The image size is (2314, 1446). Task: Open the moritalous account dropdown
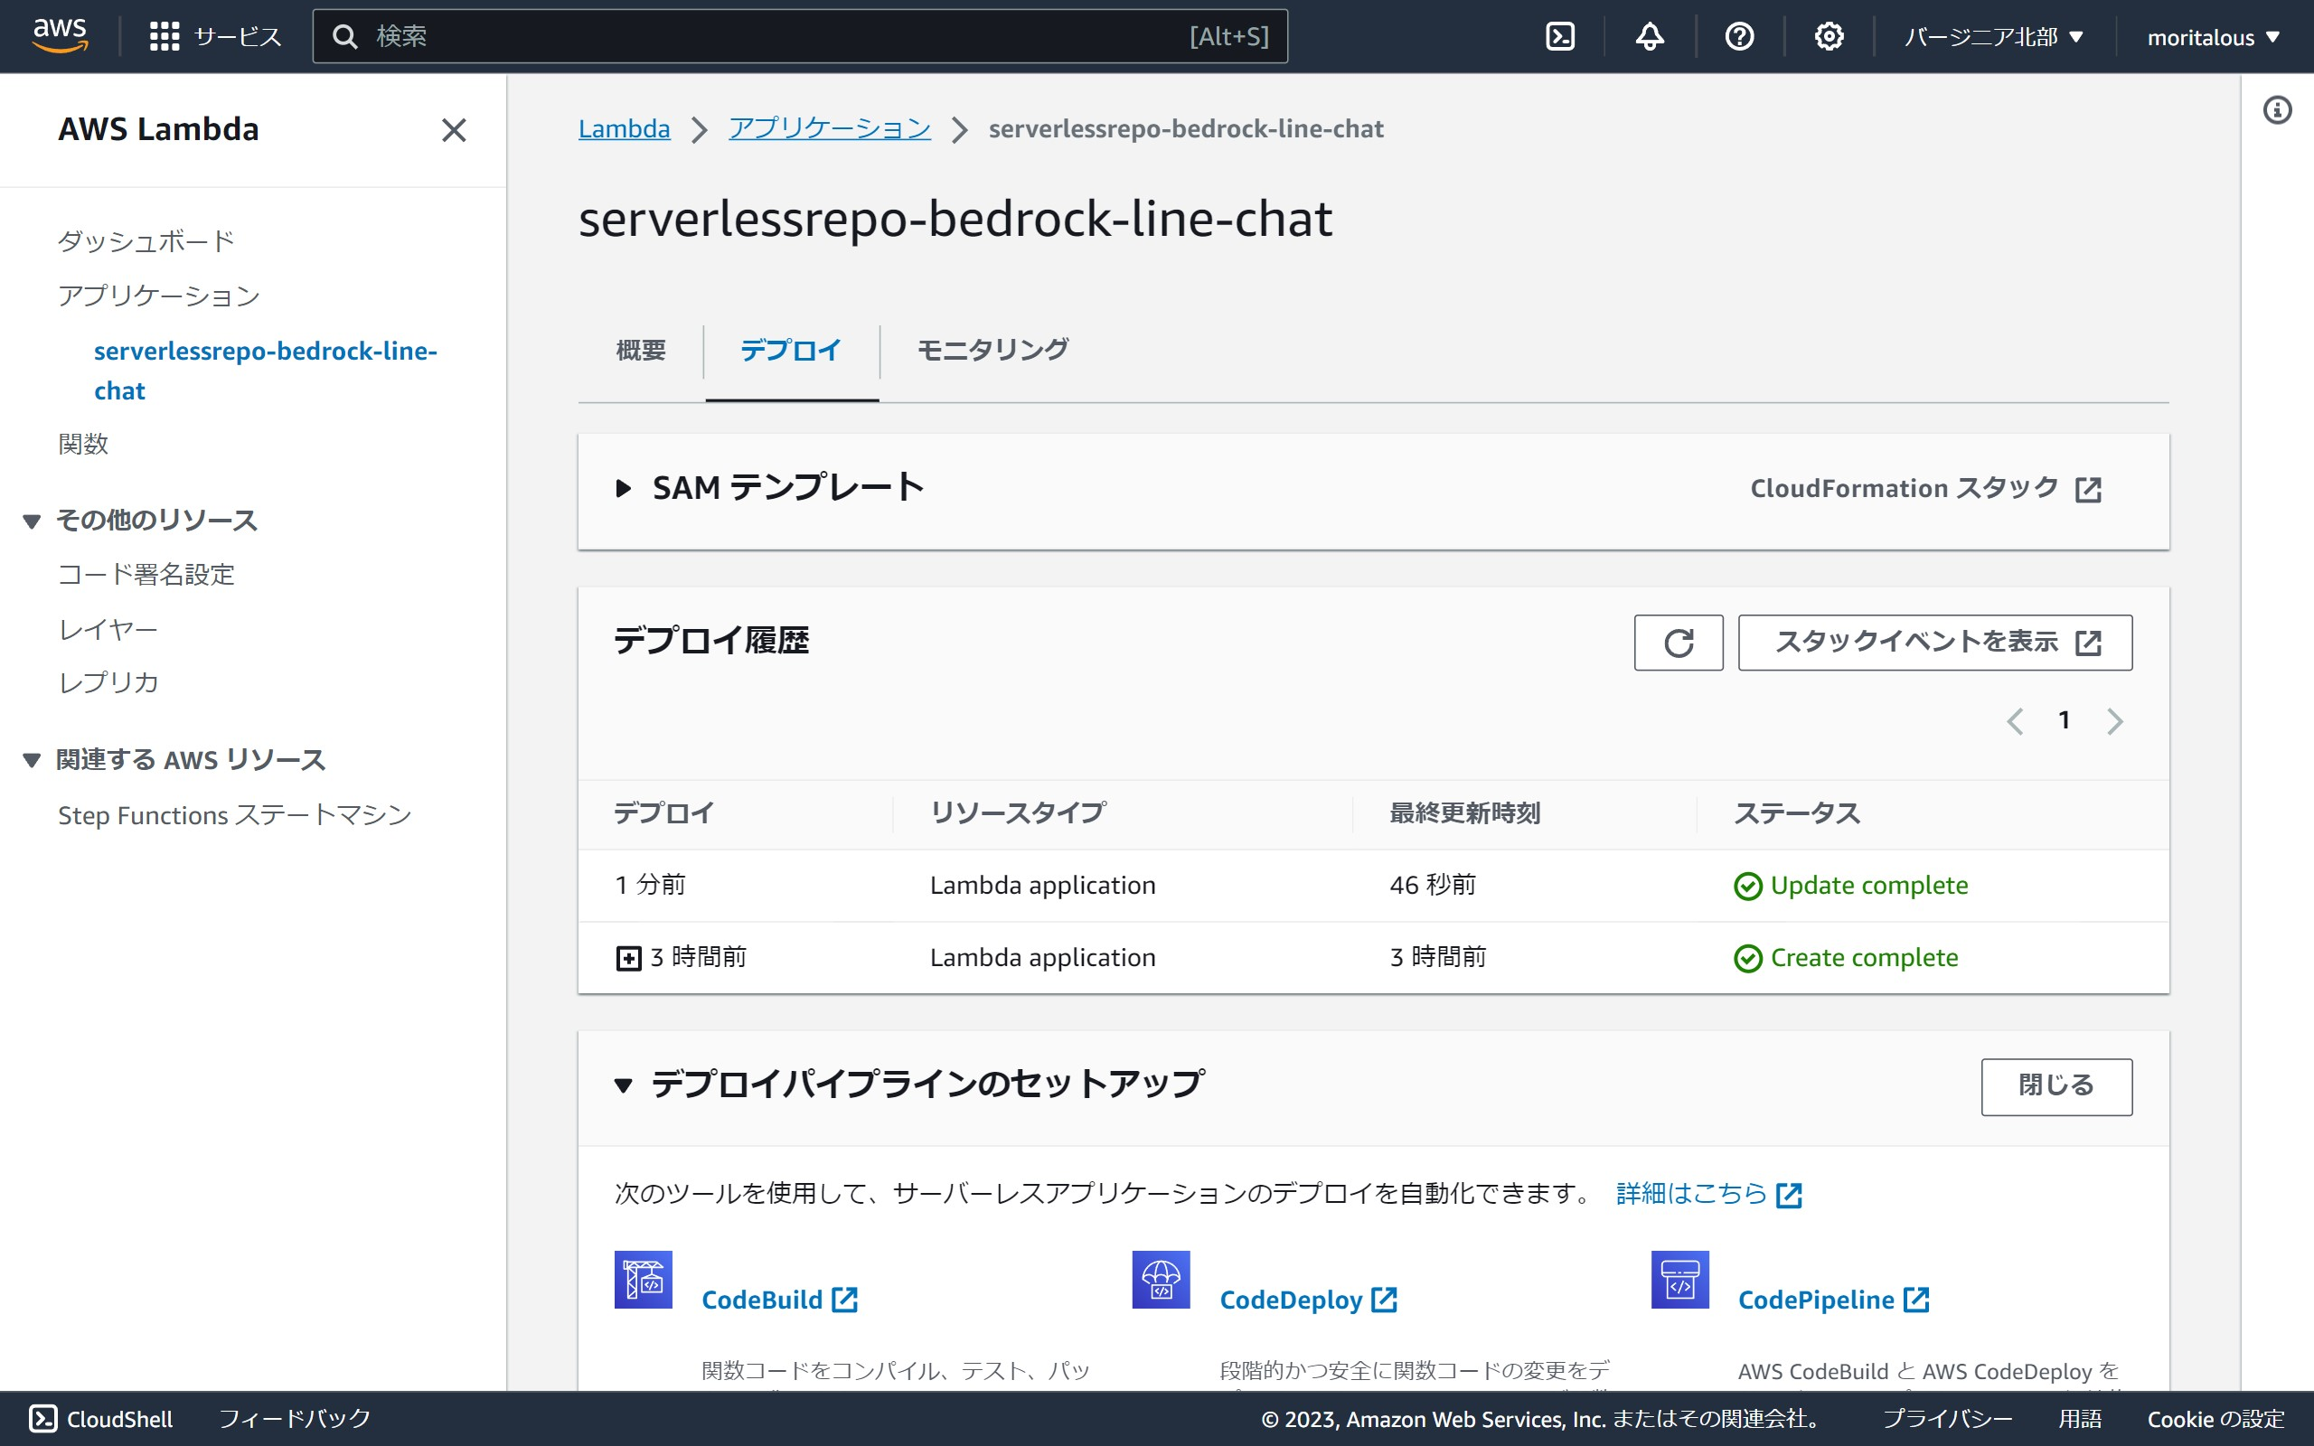click(2213, 37)
